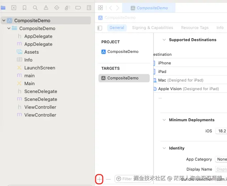Open the Find navigator magnifier icon
Viewport: 227px width, 186px height.
click(35, 8)
